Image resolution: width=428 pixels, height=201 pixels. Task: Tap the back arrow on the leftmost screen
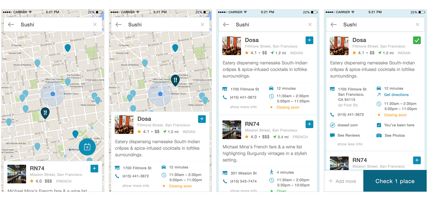(11, 25)
